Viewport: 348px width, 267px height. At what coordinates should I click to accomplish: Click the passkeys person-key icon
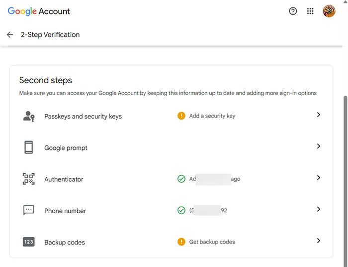click(x=29, y=116)
